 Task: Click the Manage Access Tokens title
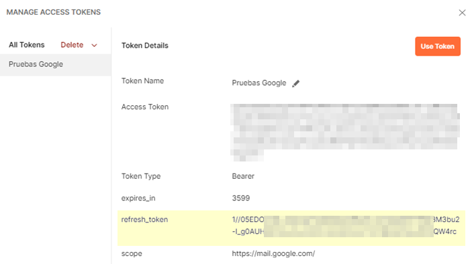[54, 12]
